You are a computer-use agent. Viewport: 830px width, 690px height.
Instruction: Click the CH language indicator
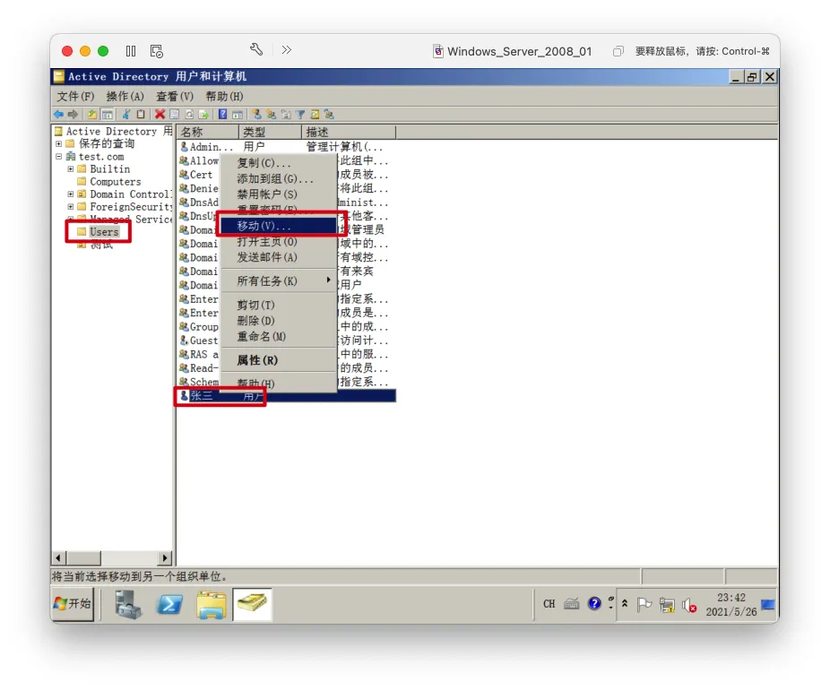pos(549,604)
